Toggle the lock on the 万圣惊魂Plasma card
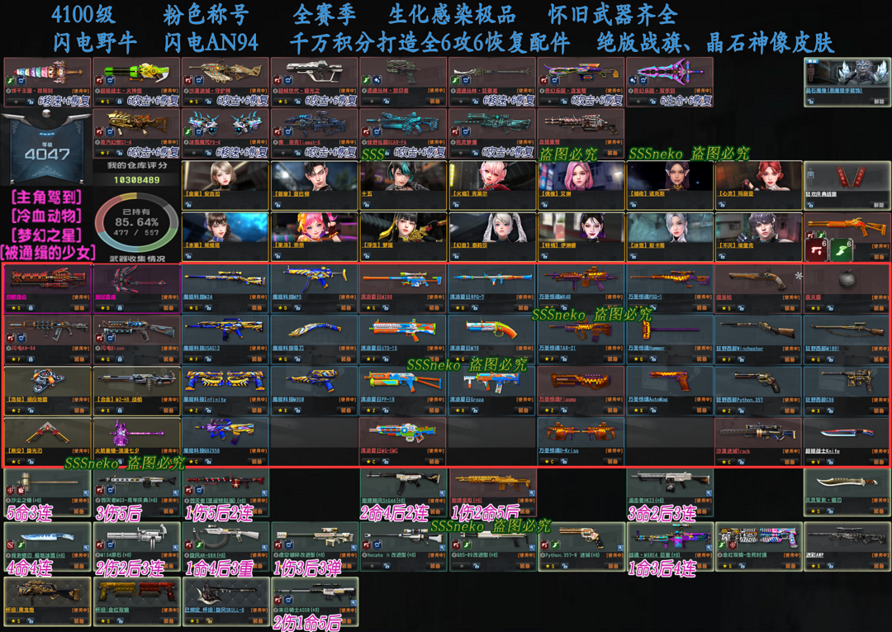The height and width of the screenshot is (632, 892). click(563, 410)
